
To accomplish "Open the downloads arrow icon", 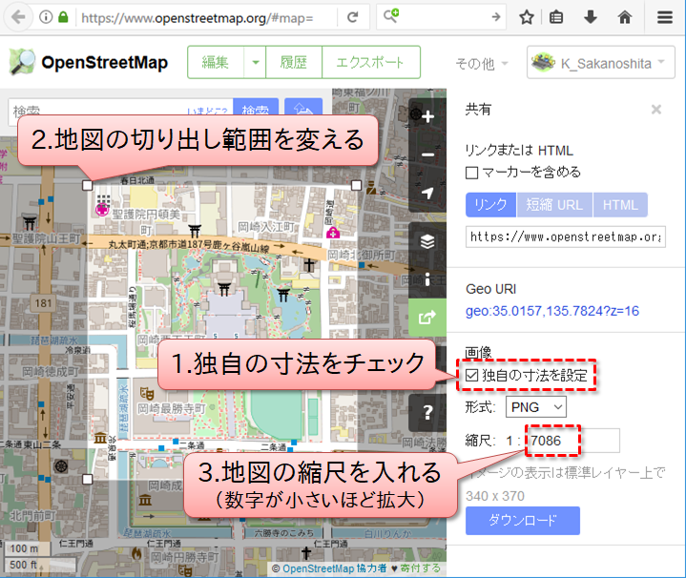I will tap(591, 17).
